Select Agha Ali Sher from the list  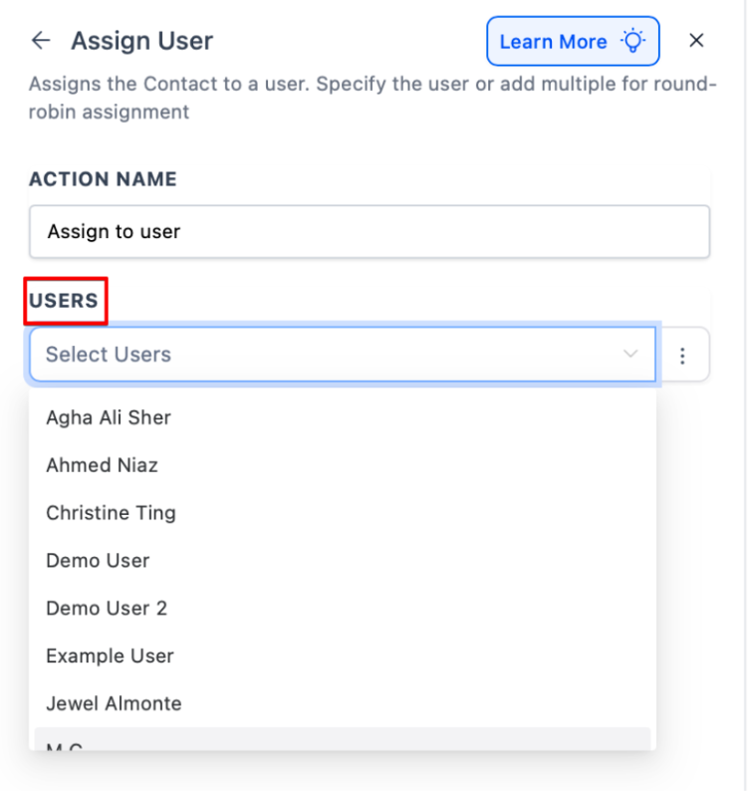(109, 417)
